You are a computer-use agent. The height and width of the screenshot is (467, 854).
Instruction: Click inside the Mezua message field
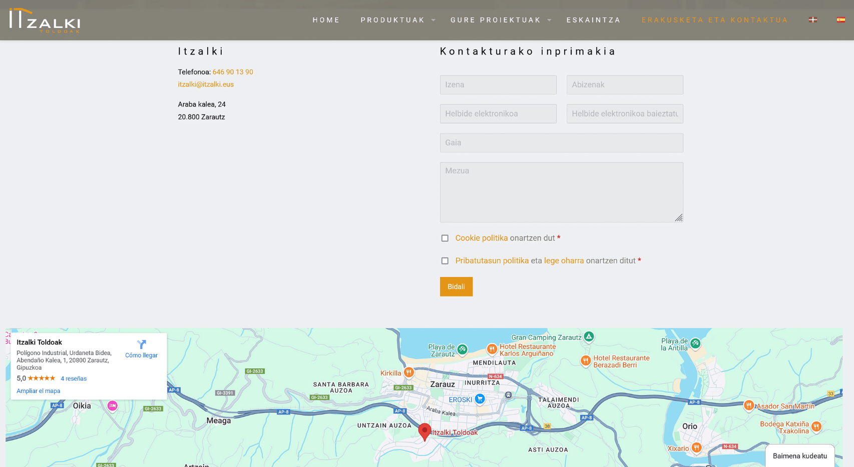(561, 192)
